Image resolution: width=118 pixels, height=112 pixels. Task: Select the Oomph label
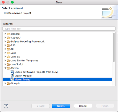15,83
